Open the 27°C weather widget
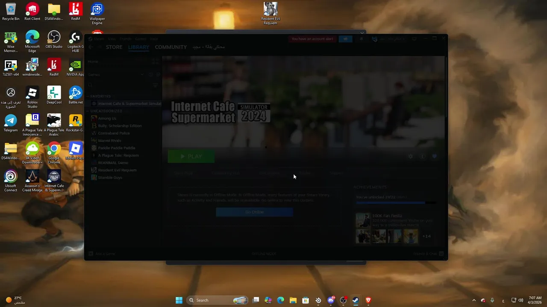Image resolution: width=547 pixels, height=307 pixels. coord(16,300)
